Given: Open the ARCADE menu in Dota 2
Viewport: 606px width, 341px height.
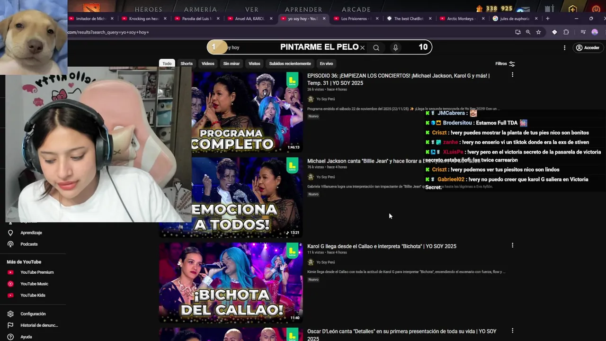Looking at the screenshot, I should tap(356, 9).
